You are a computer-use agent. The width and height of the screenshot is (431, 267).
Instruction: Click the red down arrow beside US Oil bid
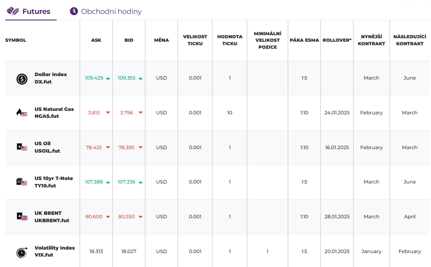(x=141, y=147)
